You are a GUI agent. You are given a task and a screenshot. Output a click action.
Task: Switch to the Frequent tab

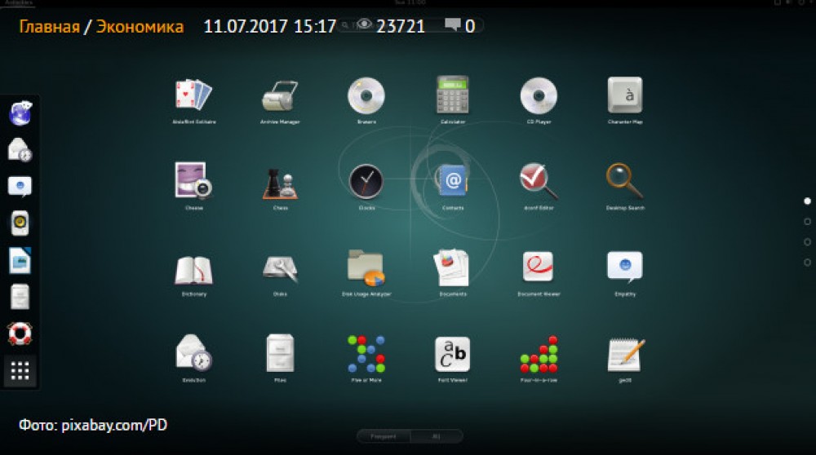(384, 436)
